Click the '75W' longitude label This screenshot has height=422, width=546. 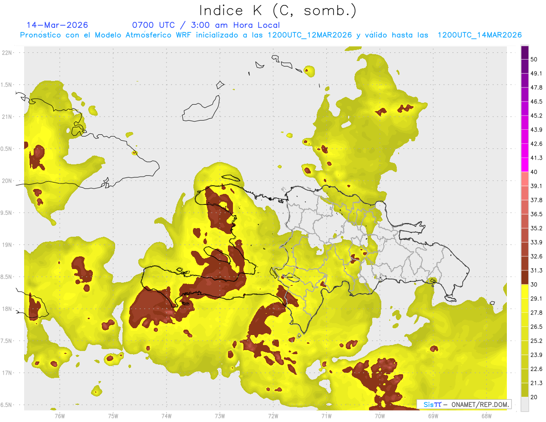pos(113,416)
